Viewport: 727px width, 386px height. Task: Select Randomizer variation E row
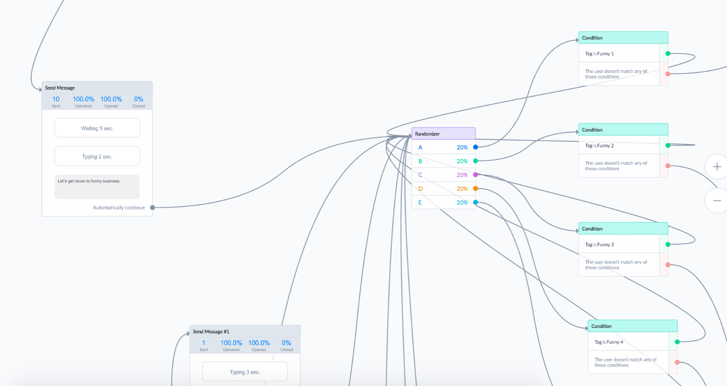coord(443,202)
